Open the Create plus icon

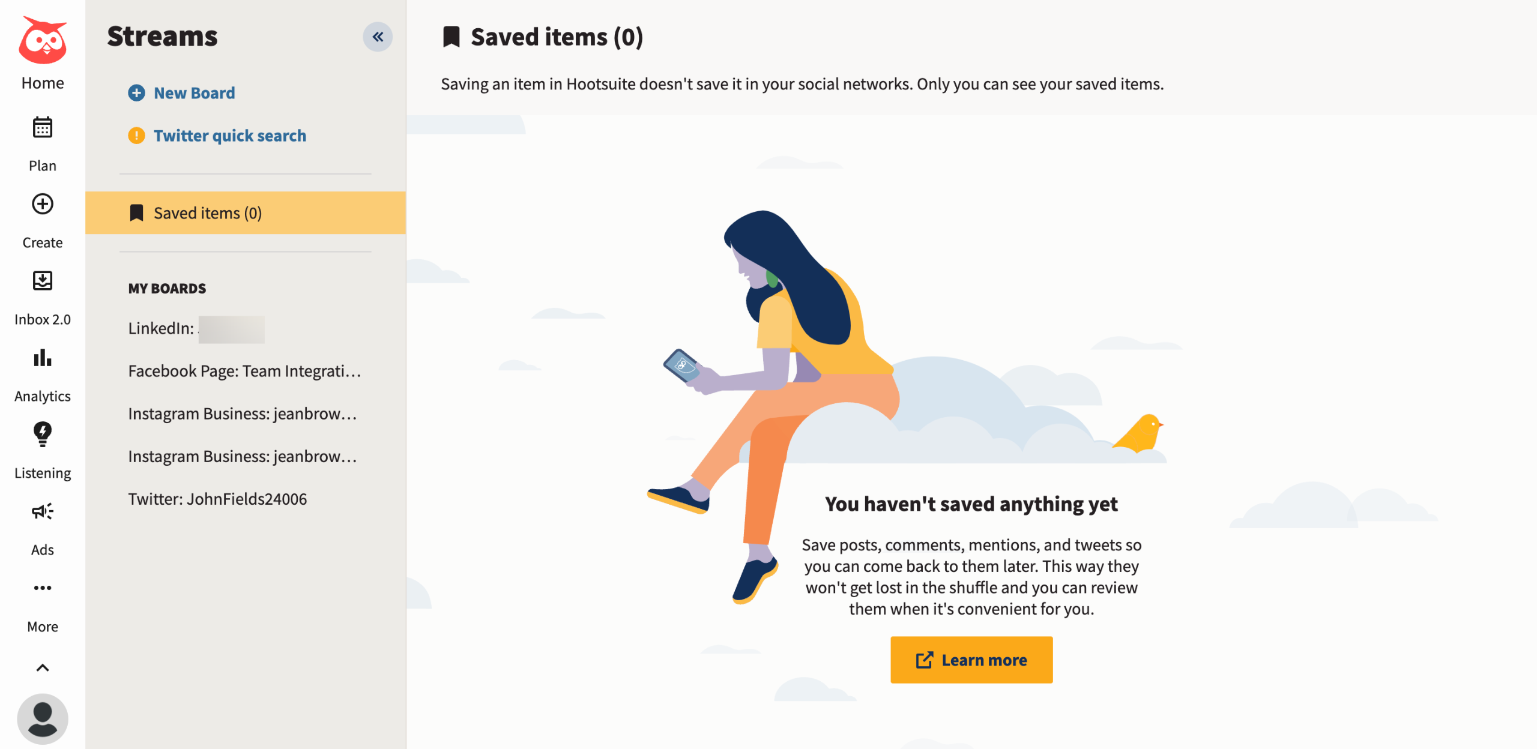tap(43, 204)
